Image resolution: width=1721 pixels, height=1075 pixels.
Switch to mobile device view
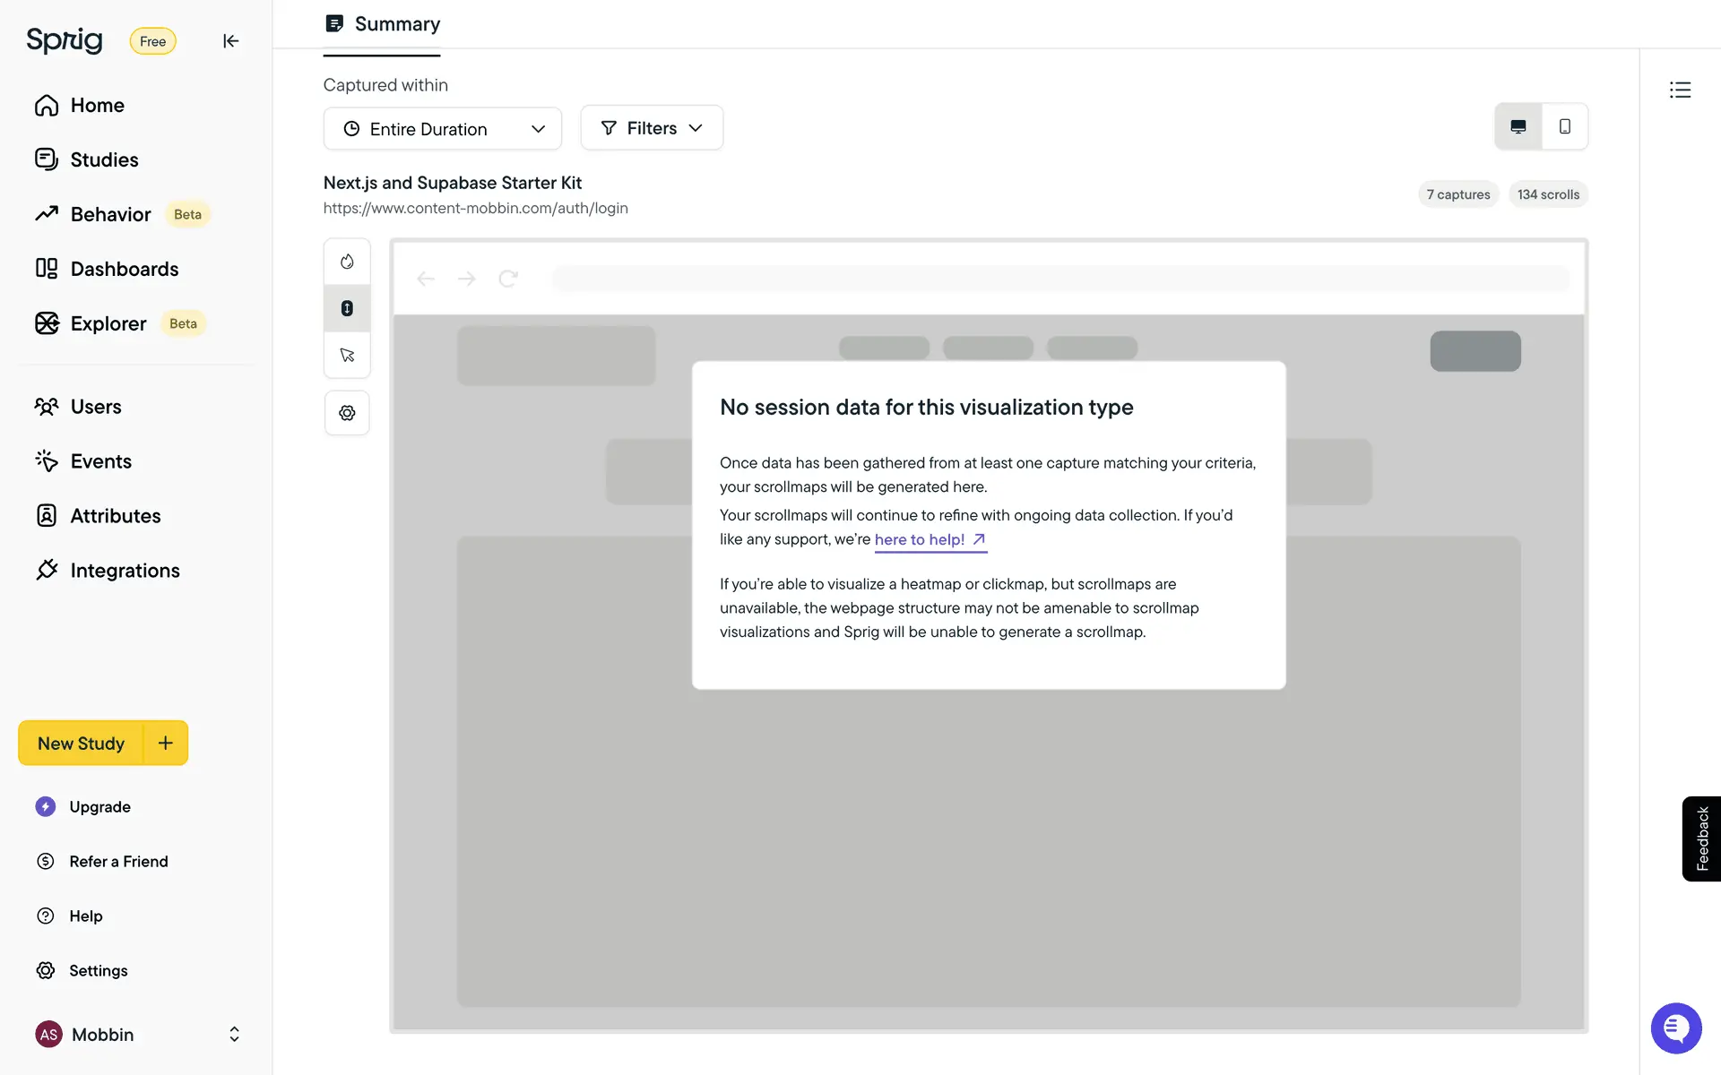pos(1564,126)
